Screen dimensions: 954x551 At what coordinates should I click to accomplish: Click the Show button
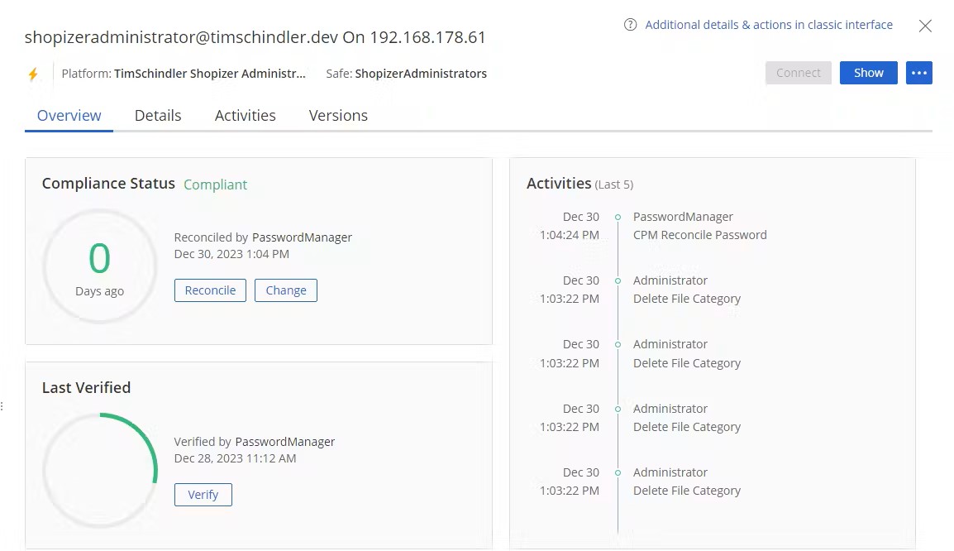coord(868,73)
